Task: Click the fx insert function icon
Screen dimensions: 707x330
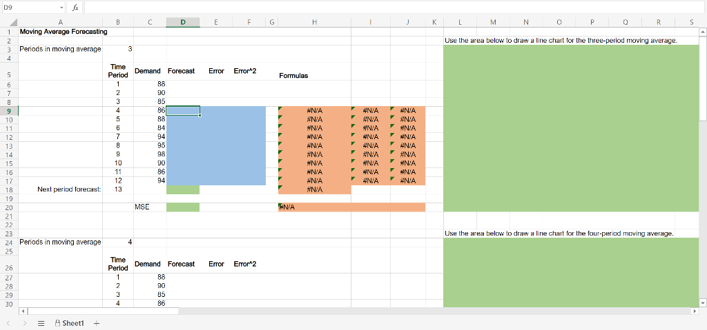Action: coord(75,8)
